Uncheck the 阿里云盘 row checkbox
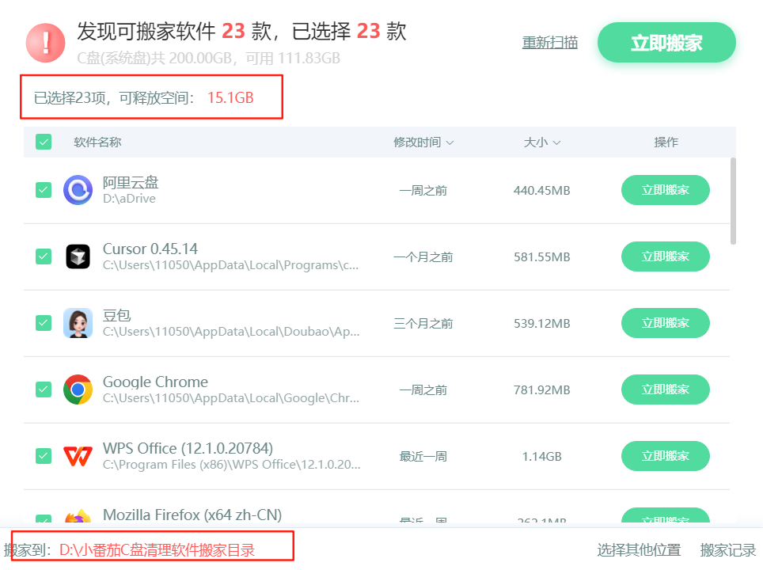Image resolution: width=763 pixels, height=570 pixels. tap(44, 190)
